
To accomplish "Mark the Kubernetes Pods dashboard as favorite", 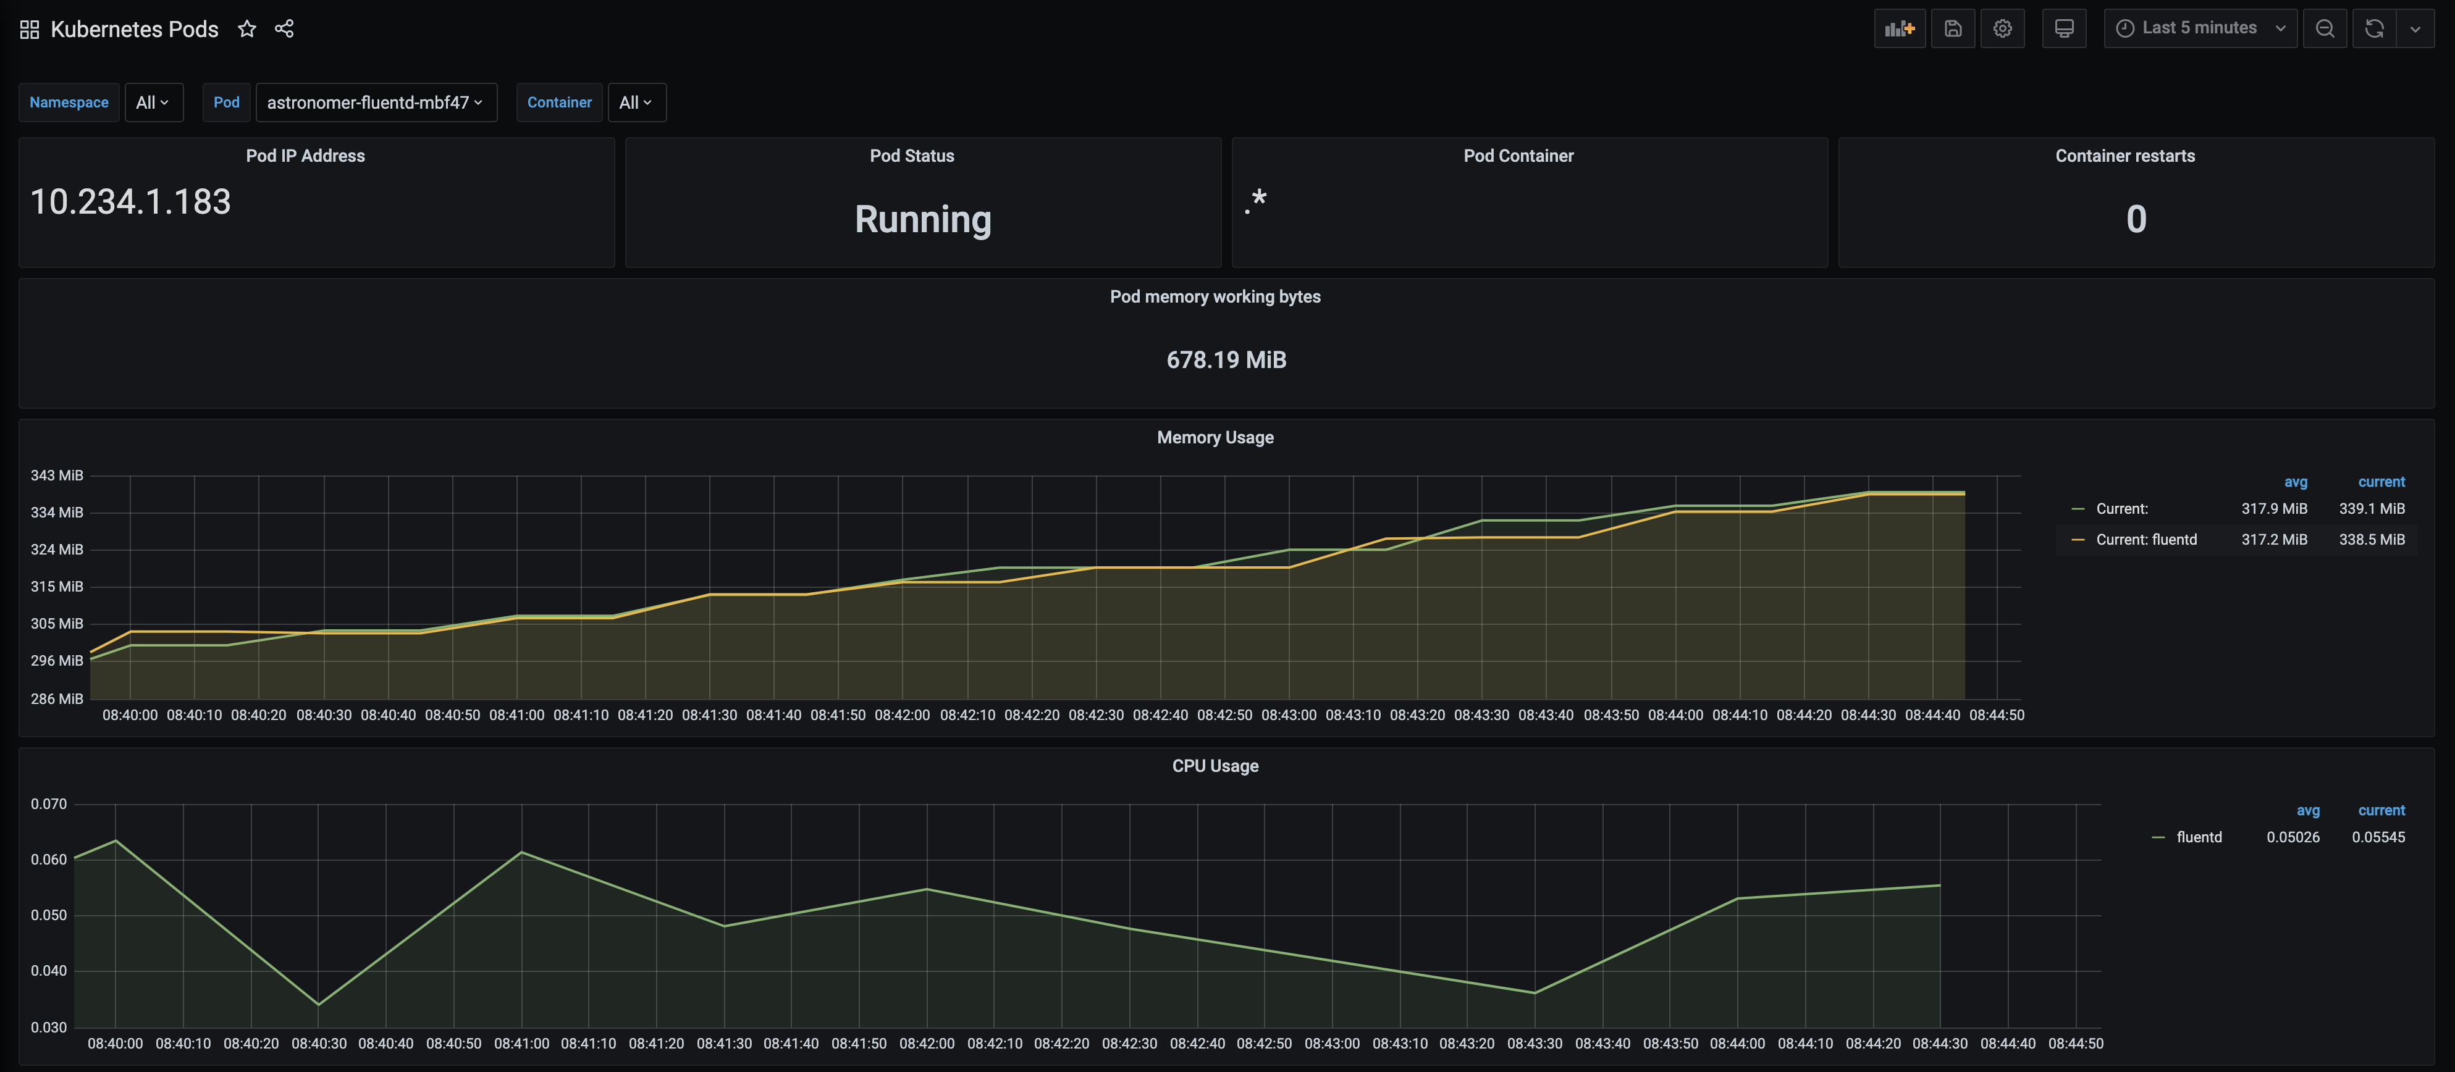I will click(247, 28).
